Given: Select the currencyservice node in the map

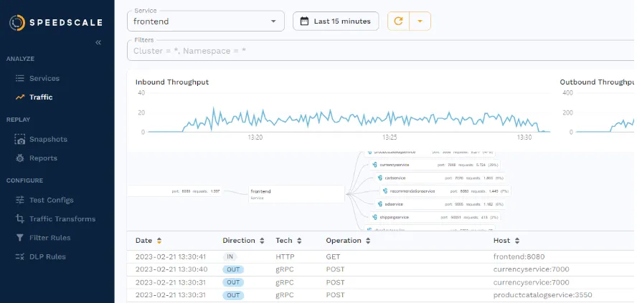Looking at the screenshot, I should pos(435,165).
